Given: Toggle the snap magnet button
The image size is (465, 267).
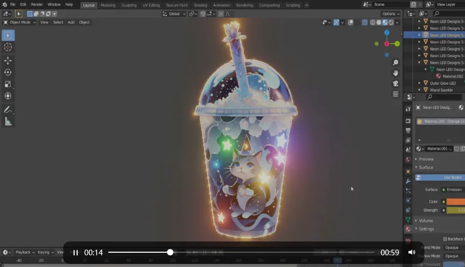Looking at the screenshot, I should tap(202, 14).
